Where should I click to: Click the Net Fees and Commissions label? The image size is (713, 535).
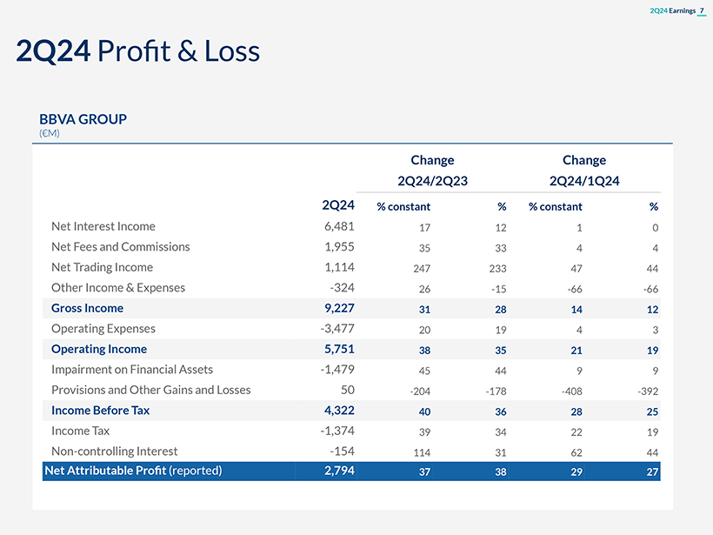120,247
